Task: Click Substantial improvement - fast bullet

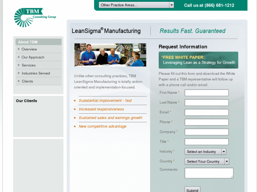Action: tap(105, 100)
